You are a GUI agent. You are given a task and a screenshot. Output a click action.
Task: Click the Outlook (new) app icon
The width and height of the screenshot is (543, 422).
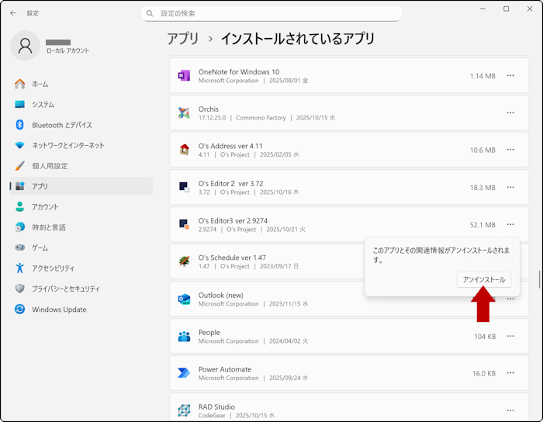coord(184,299)
